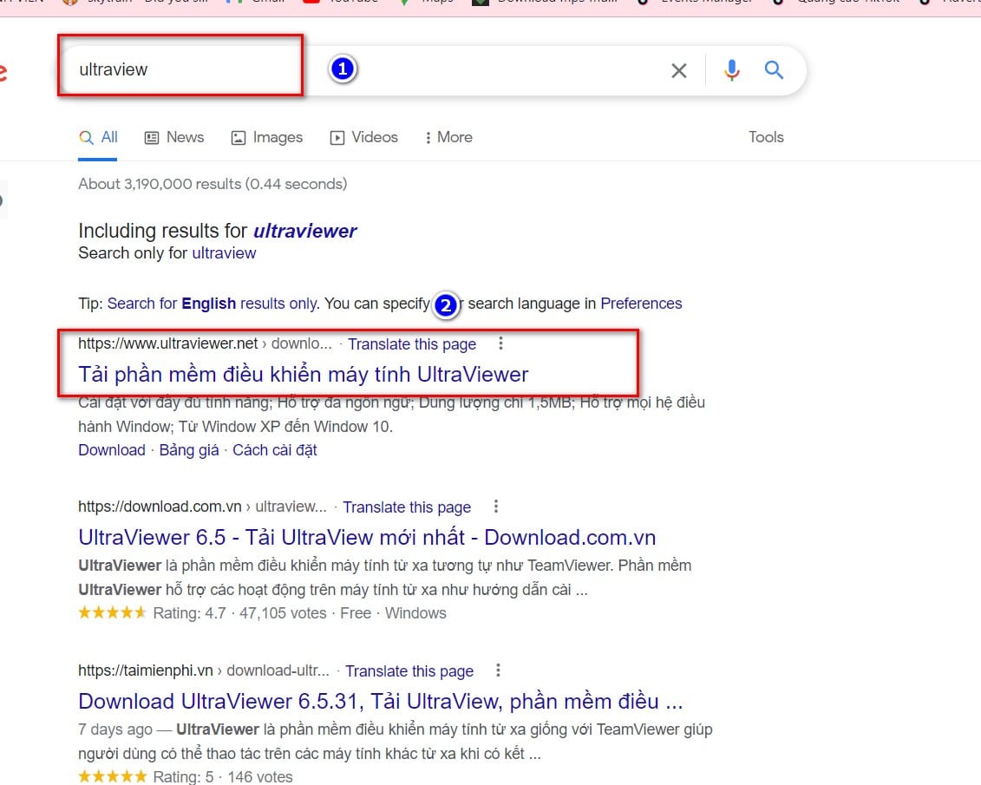Select the All results tab
981x785 pixels.
point(98,137)
